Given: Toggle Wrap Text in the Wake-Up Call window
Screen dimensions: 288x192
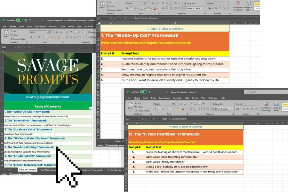Looking at the screenshot, I should [x=190, y=4].
